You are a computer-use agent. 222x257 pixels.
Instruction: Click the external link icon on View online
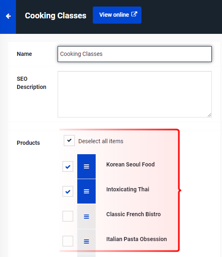point(134,14)
